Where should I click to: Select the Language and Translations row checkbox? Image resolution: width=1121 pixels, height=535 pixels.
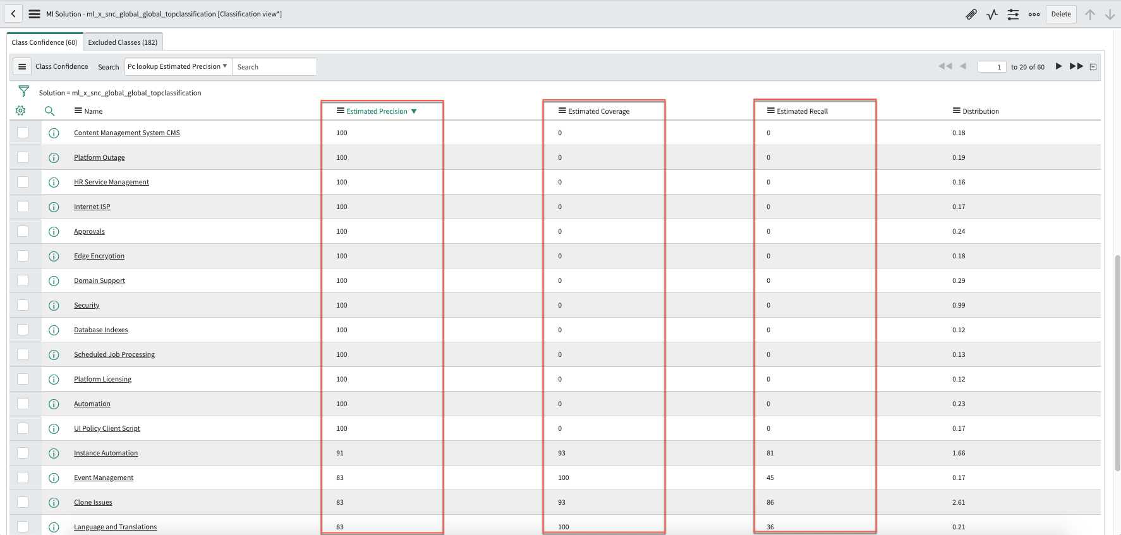pyautogui.click(x=23, y=527)
